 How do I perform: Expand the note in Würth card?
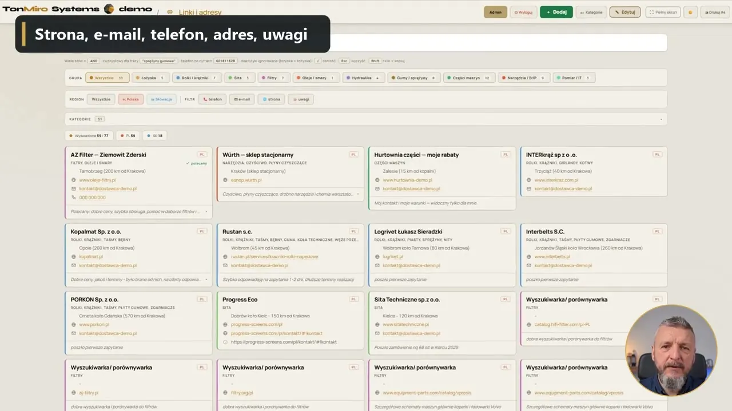pyautogui.click(x=358, y=194)
